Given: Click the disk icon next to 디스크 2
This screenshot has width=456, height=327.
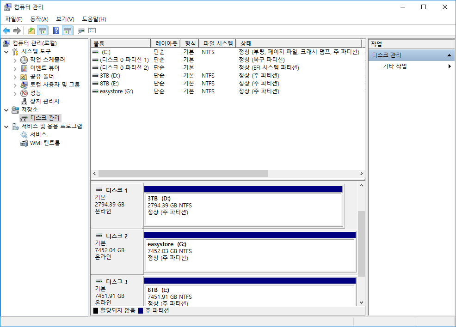Looking at the screenshot, I should point(99,236).
